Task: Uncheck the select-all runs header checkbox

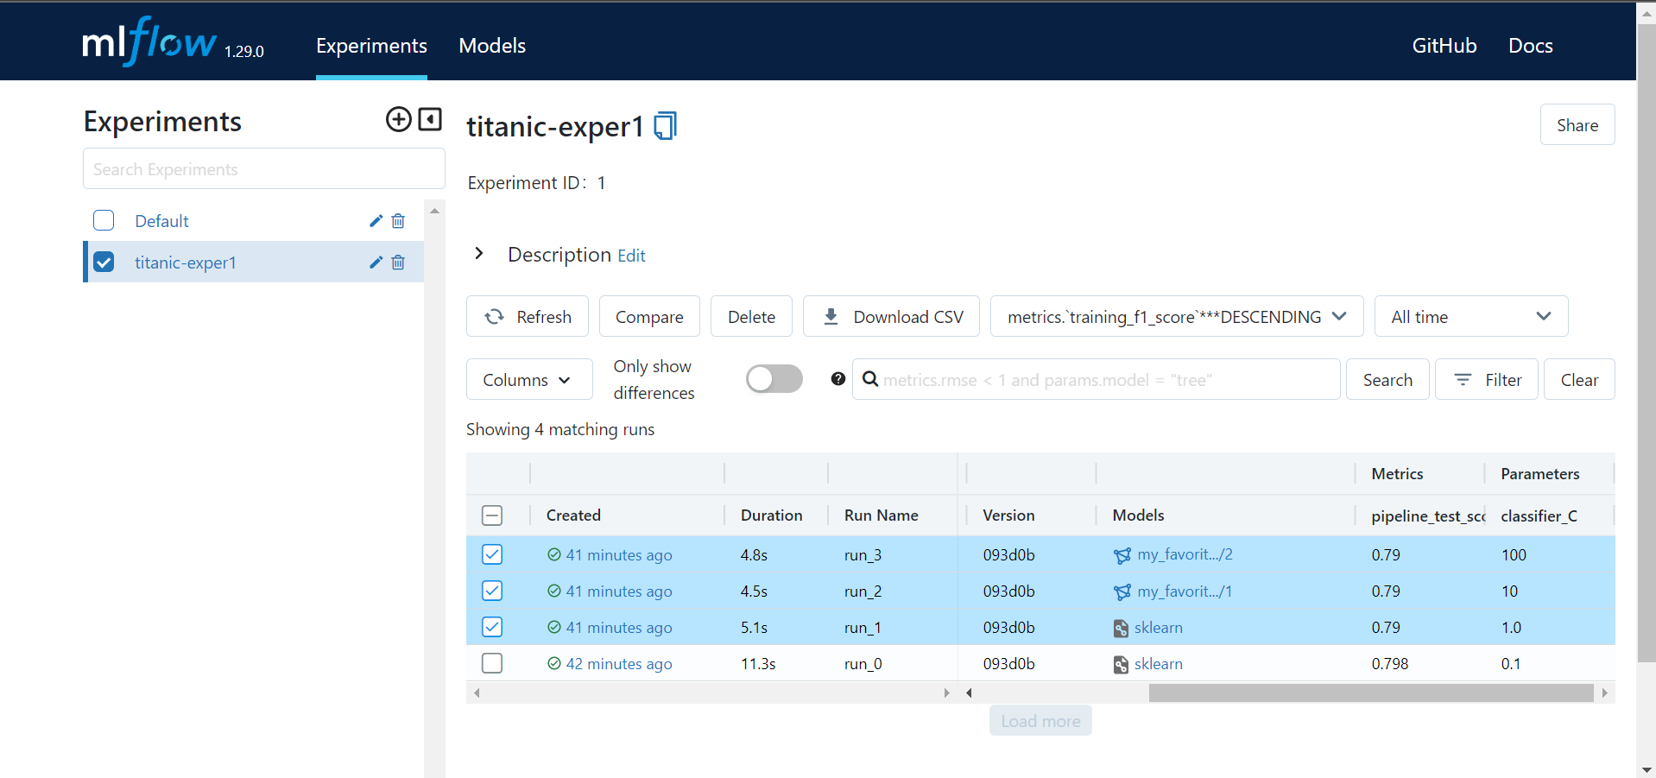Action: tap(491, 515)
